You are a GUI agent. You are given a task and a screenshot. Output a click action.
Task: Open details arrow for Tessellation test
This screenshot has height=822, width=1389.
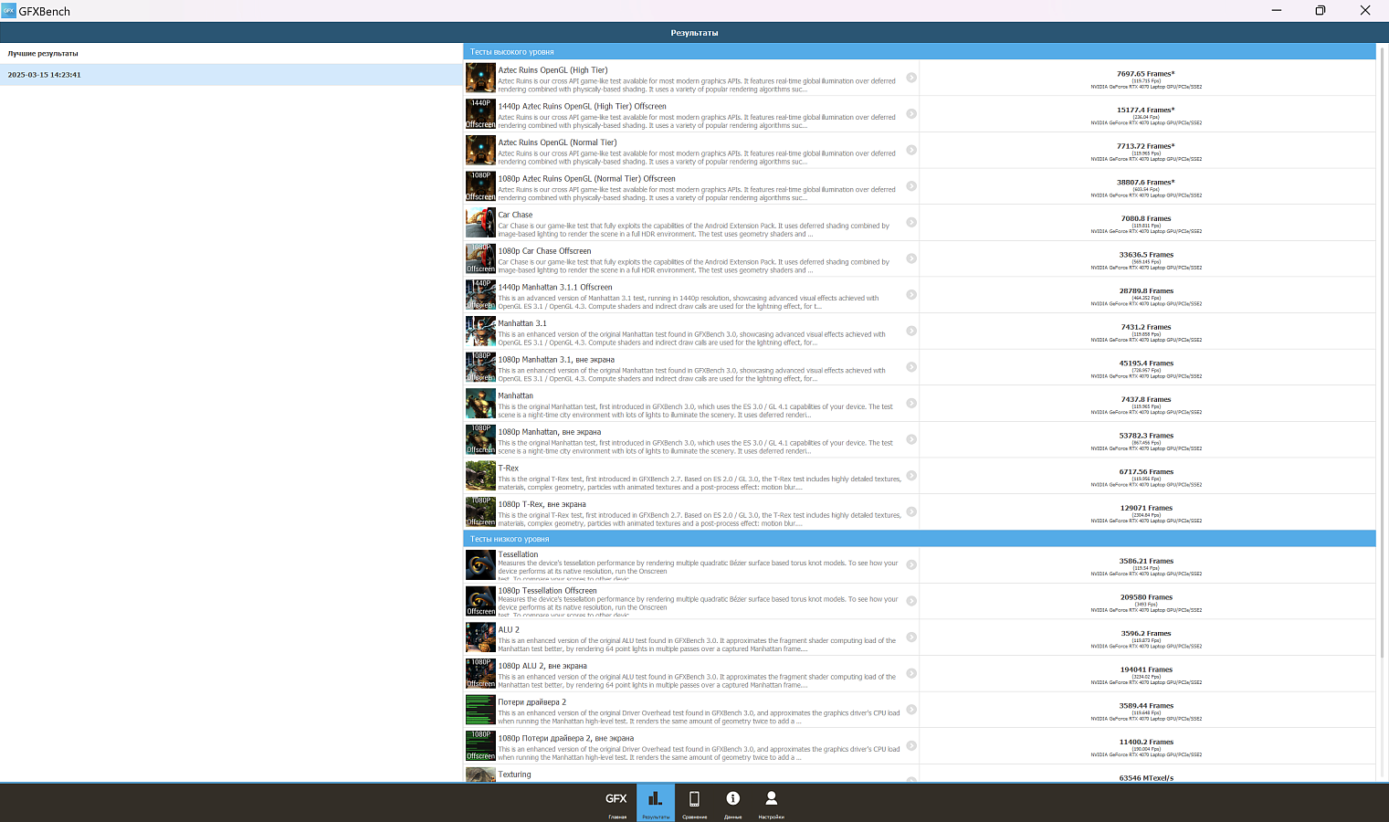pos(911,564)
